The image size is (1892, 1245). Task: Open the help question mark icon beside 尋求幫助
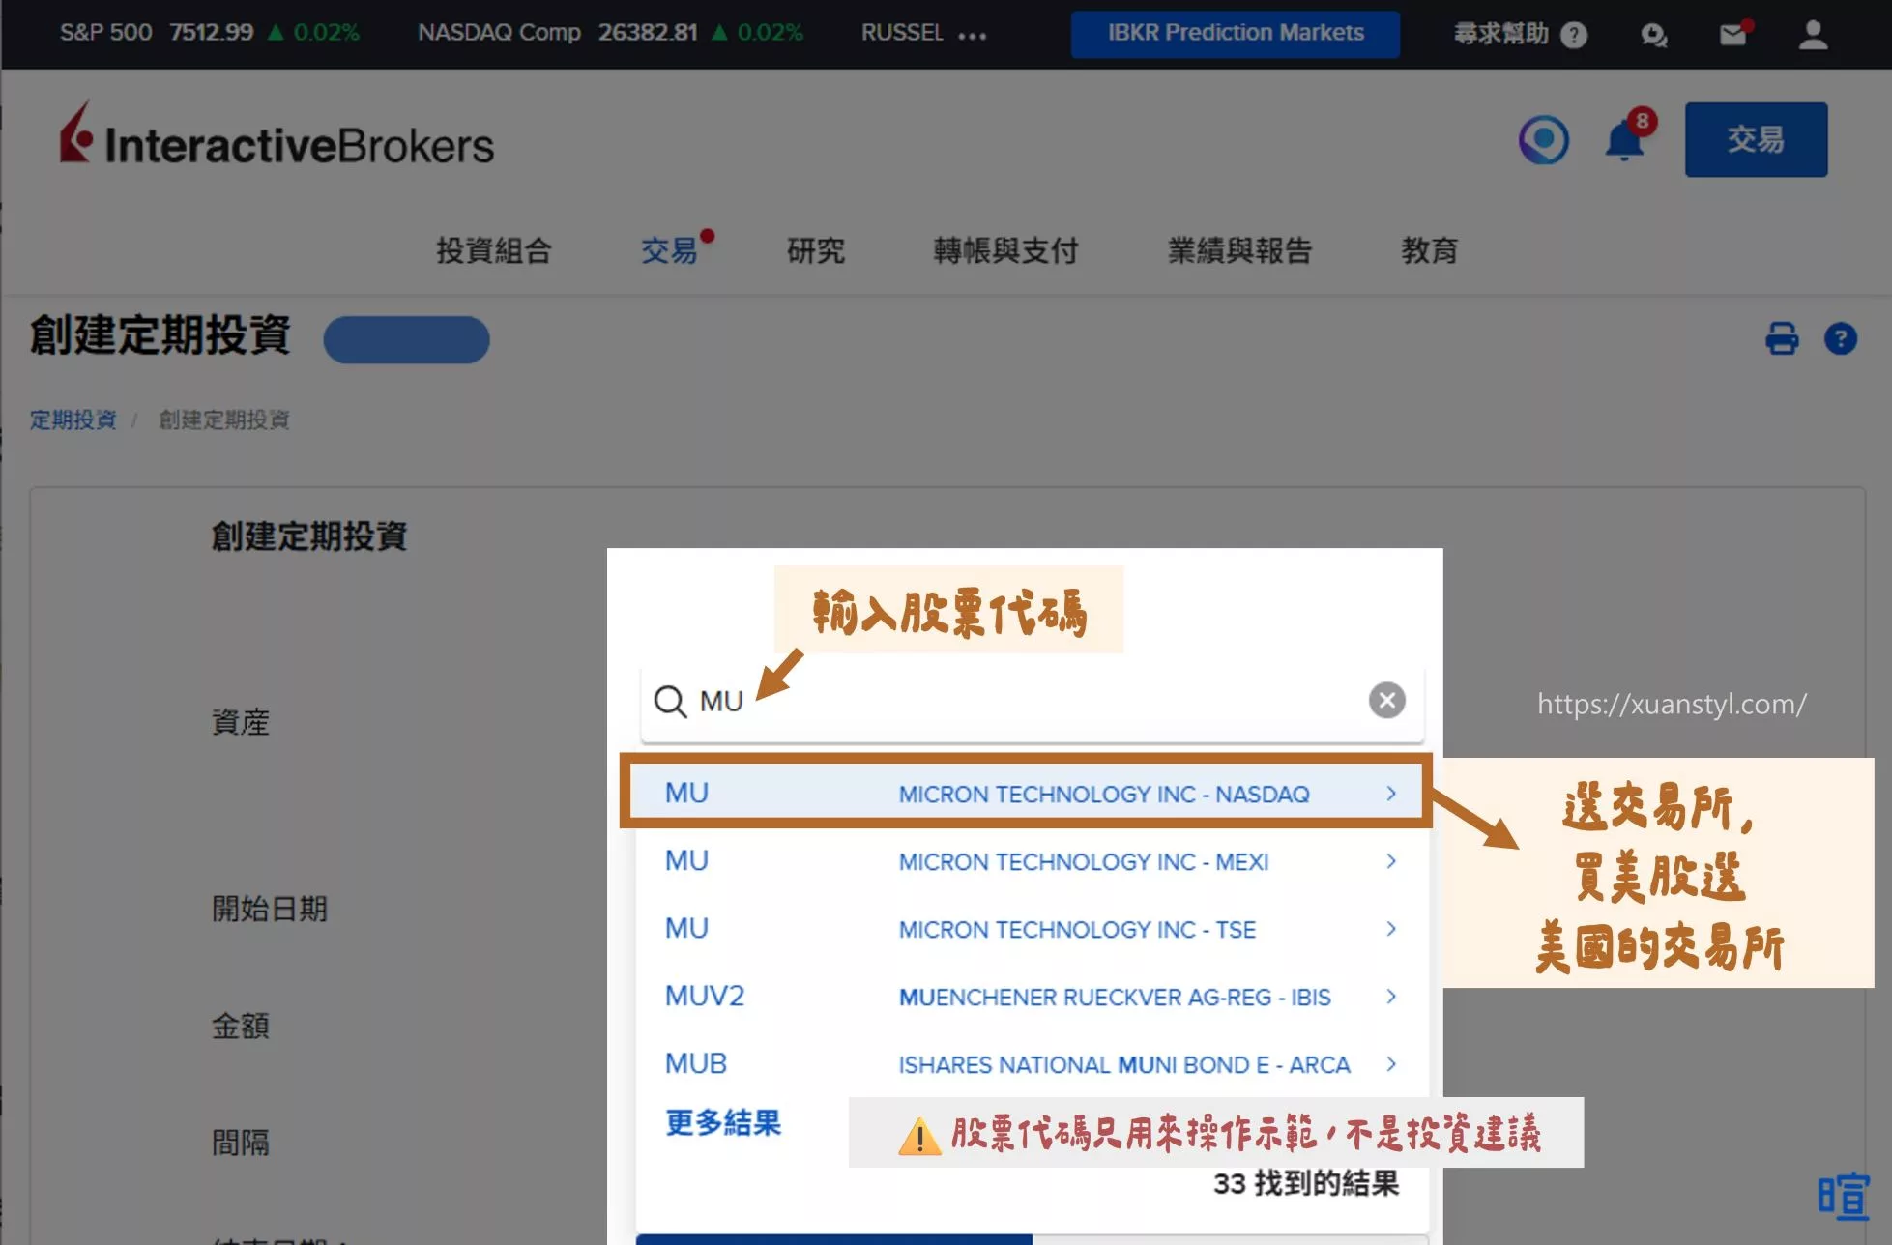click(1574, 36)
